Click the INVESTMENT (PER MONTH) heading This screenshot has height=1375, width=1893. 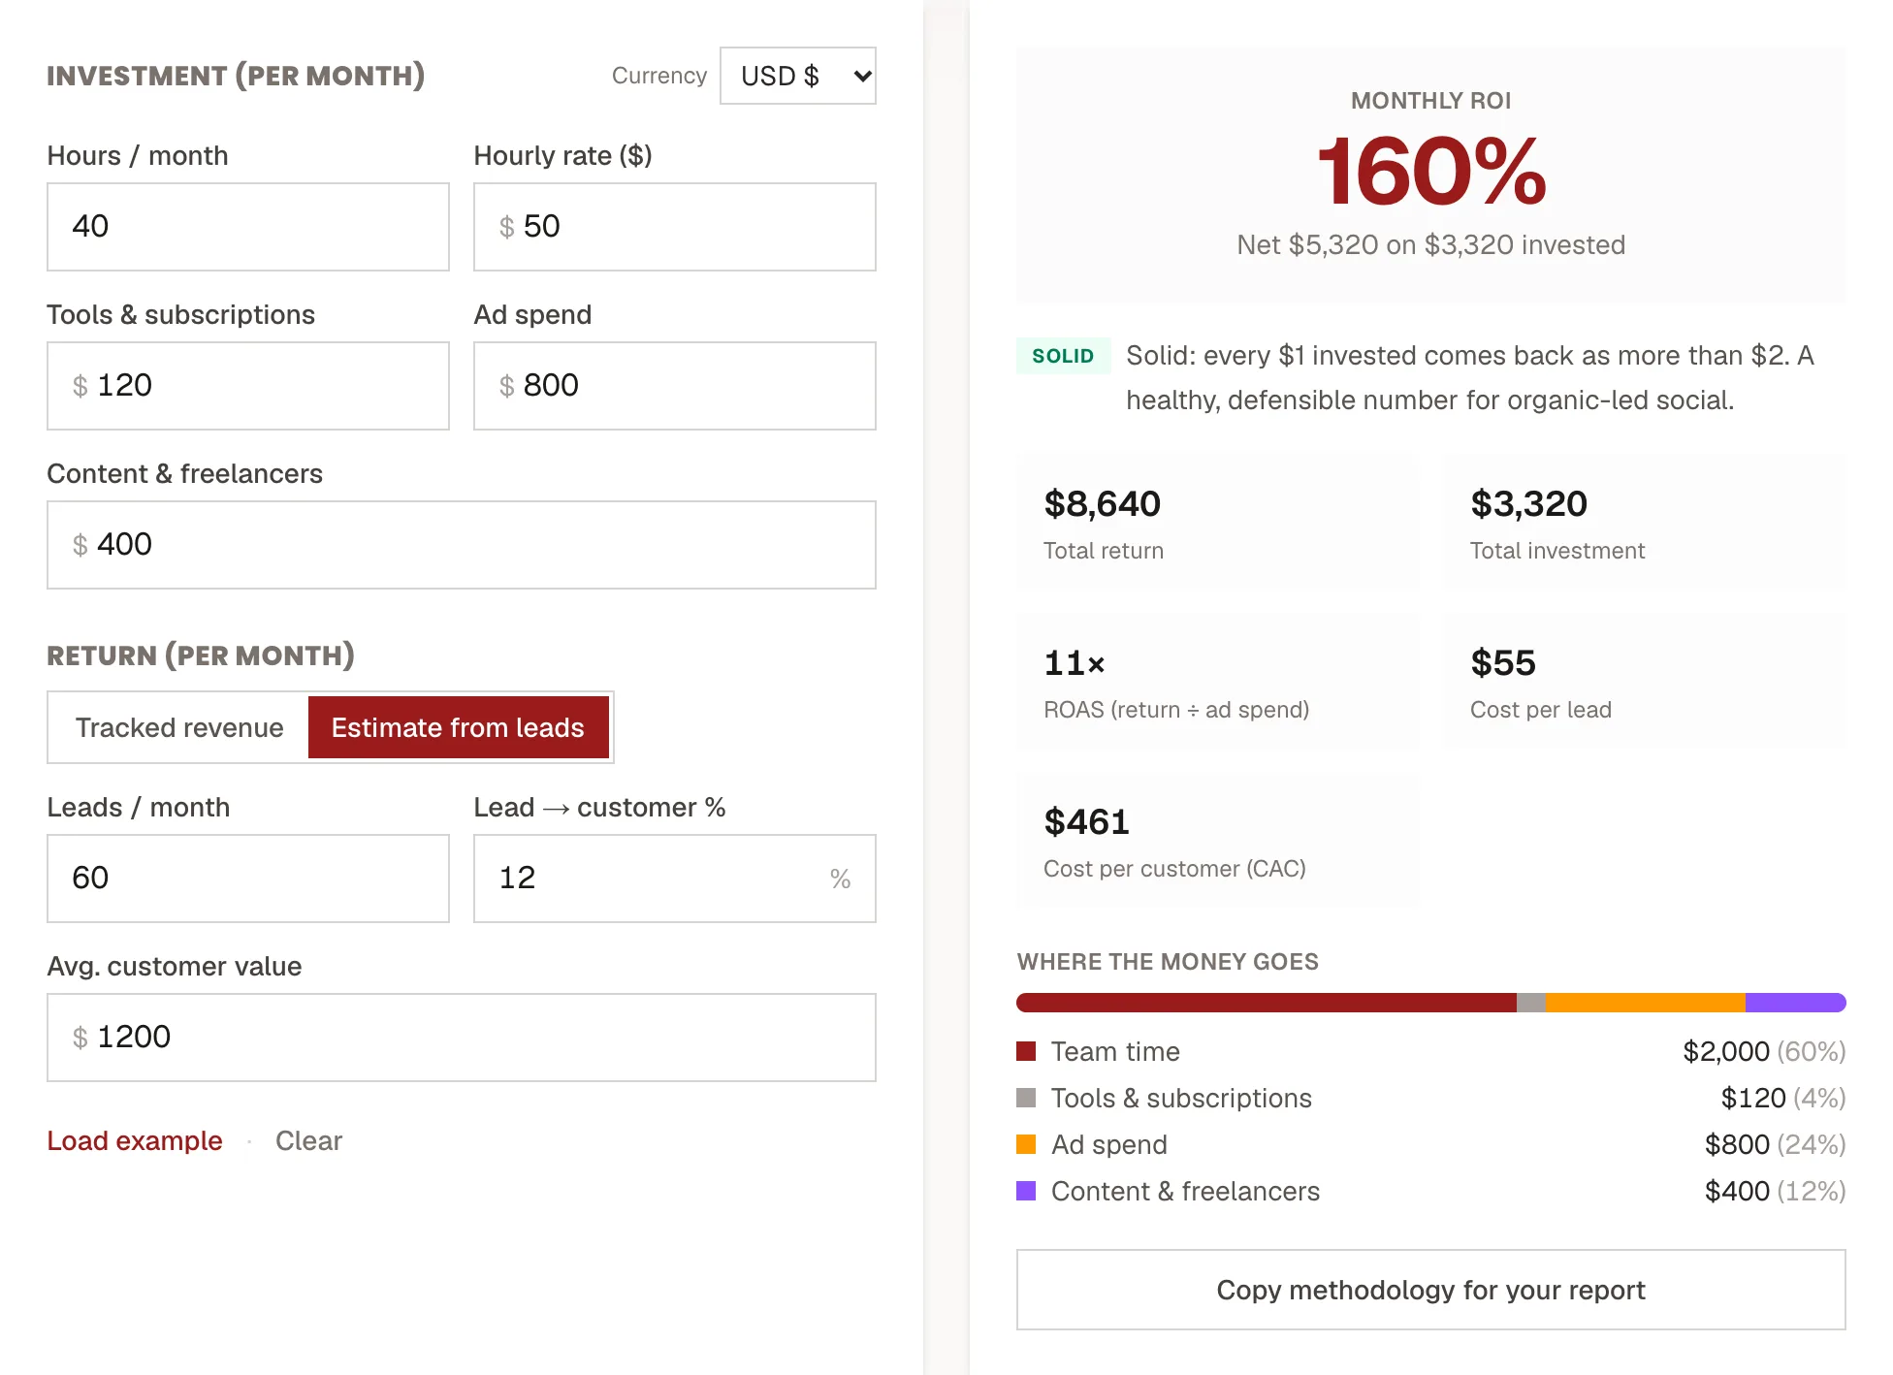[x=236, y=76]
